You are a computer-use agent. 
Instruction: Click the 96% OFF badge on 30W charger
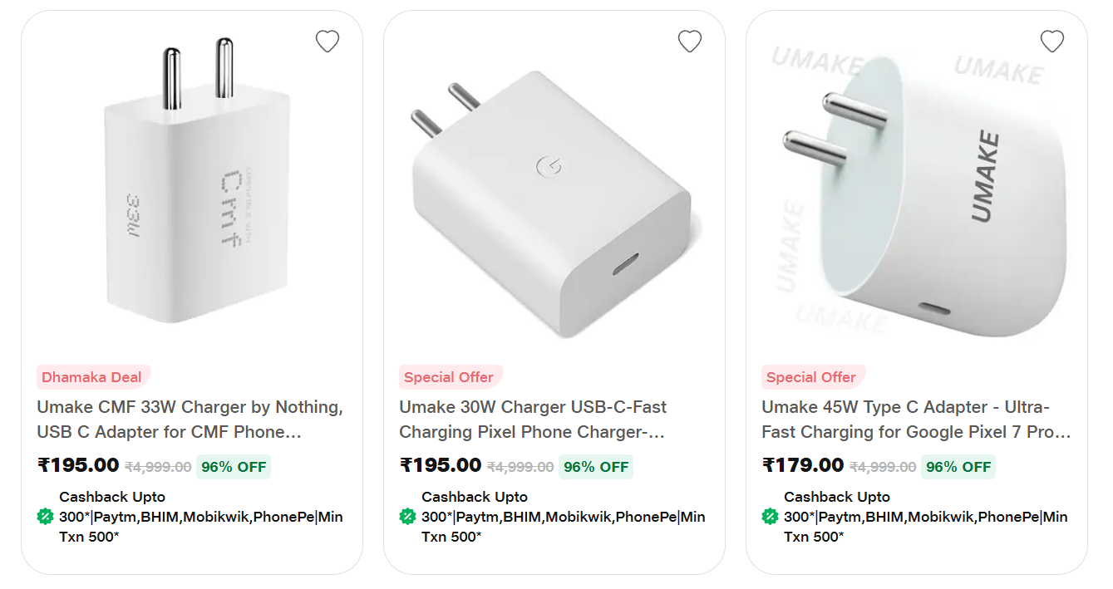point(596,467)
